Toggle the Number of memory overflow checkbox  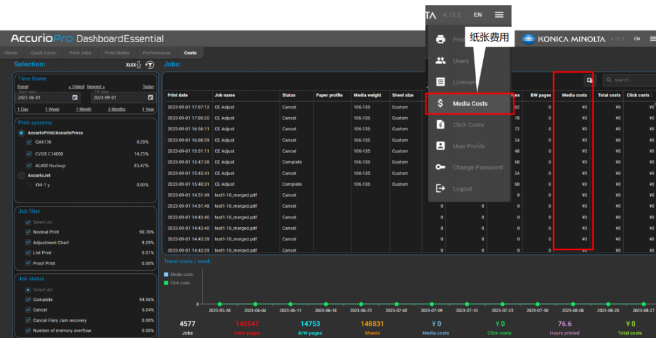(28, 331)
